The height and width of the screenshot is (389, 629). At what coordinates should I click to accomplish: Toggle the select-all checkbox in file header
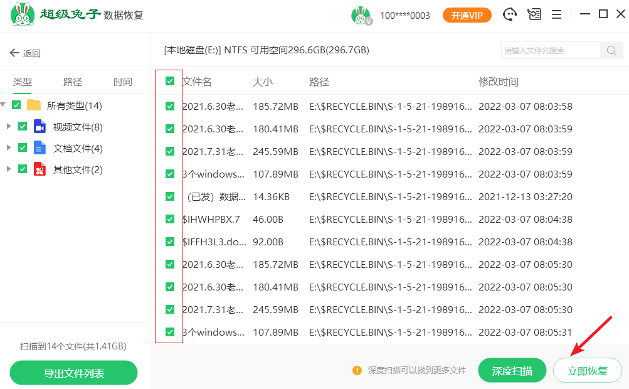(170, 81)
